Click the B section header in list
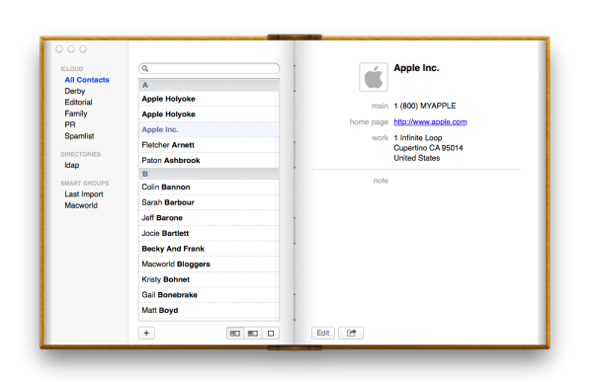Screen dimensions: 599x381 (x=209, y=174)
